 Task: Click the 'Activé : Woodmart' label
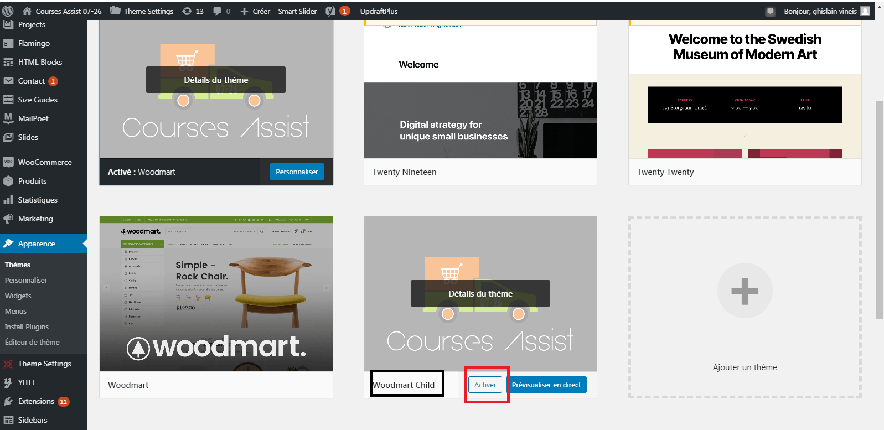(x=142, y=172)
